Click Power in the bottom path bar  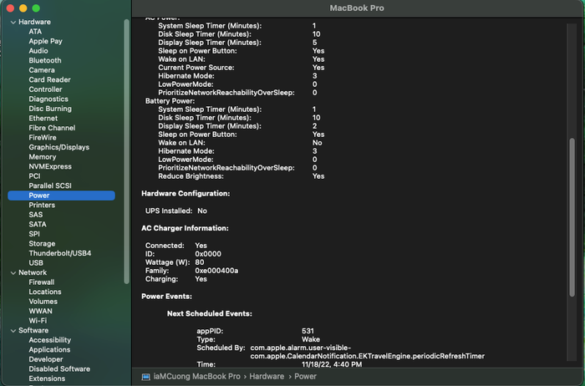coord(305,377)
